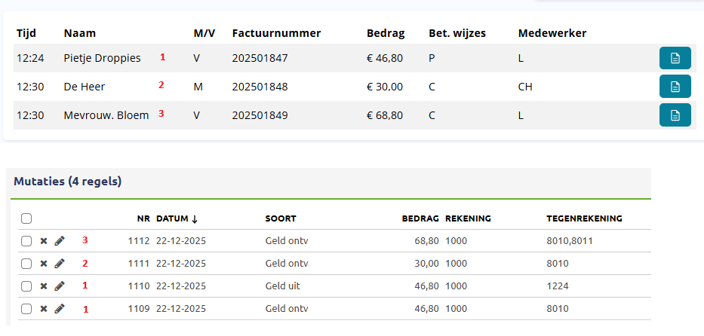Open invoice document for Pietje Droppies
Image resolution: width=704 pixels, height=336 pixels.
675,58
